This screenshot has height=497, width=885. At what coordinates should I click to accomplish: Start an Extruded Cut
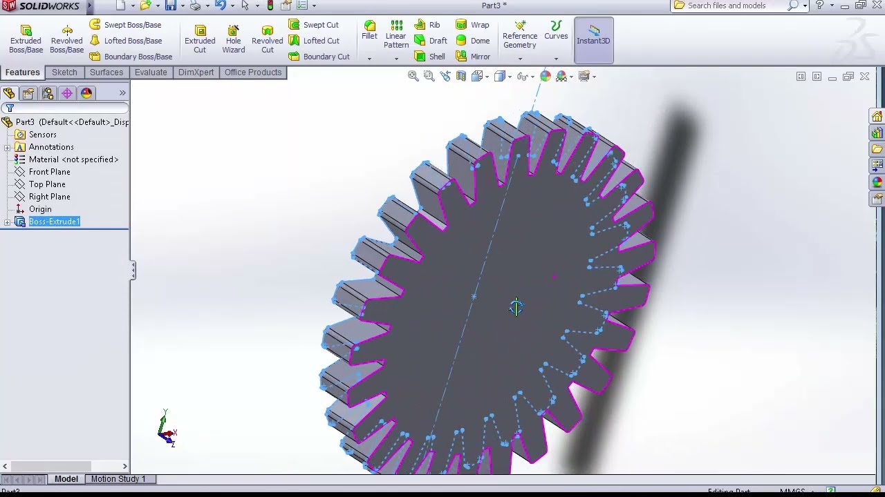click(x=200, y=39)
